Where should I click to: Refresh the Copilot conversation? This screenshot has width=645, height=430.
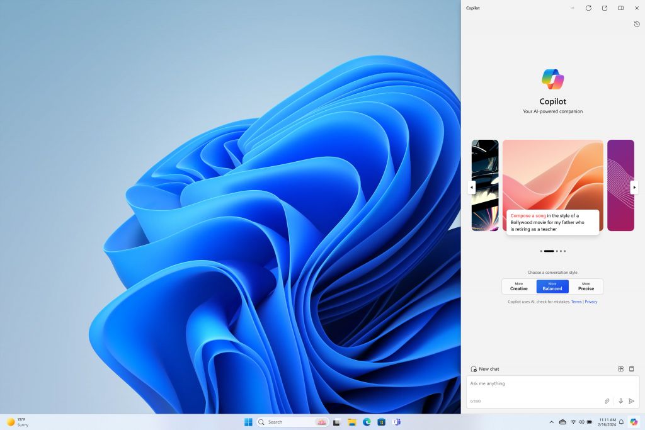coord(588,8)
